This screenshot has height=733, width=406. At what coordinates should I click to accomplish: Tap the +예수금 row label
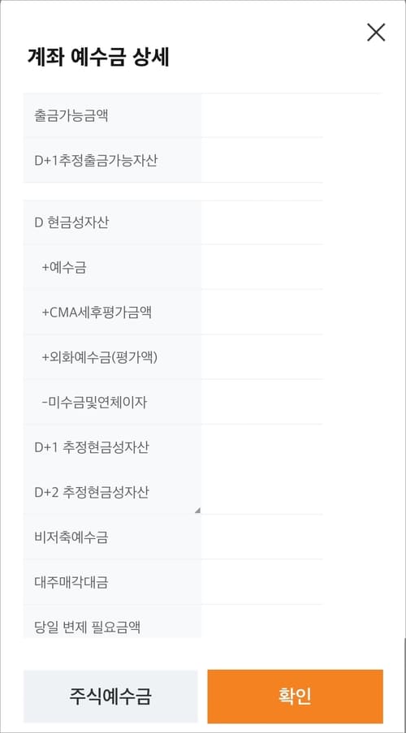pos(64,268)
